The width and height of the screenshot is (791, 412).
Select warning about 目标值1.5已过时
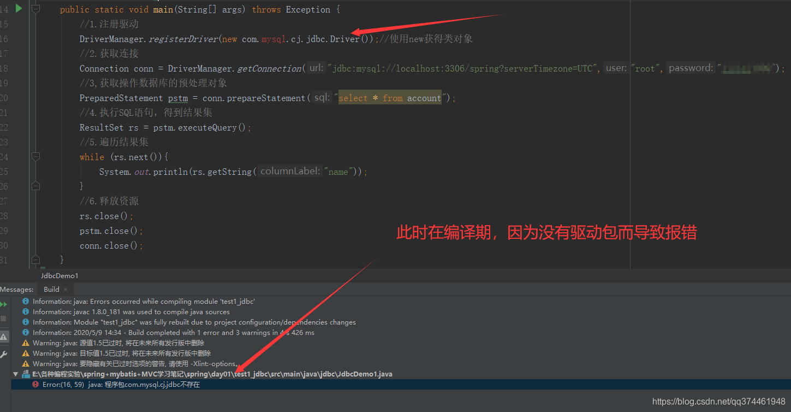point(122,354)
